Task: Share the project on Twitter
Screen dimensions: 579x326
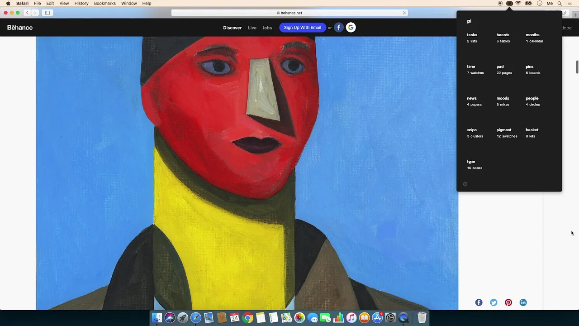Action: 494,302
